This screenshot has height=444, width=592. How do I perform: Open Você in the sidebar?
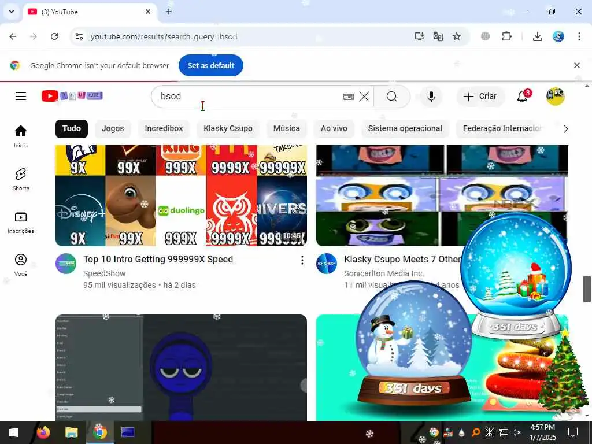21,265
